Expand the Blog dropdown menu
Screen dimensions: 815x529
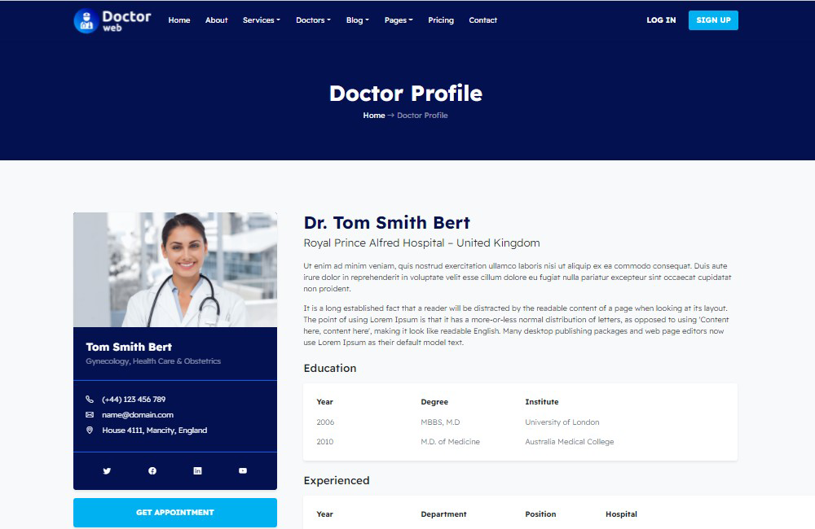click(357, 20)
